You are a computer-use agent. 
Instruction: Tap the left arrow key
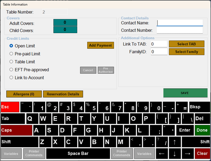pyautogui.click(x=162, y=154)
